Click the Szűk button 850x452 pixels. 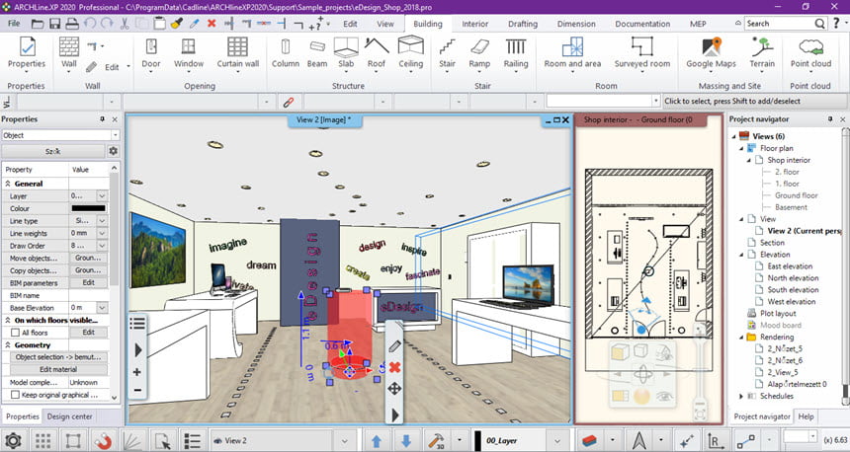(x=53, y=151)
